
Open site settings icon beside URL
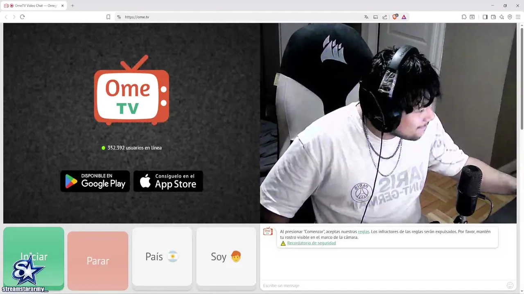(x=119, y=17)
